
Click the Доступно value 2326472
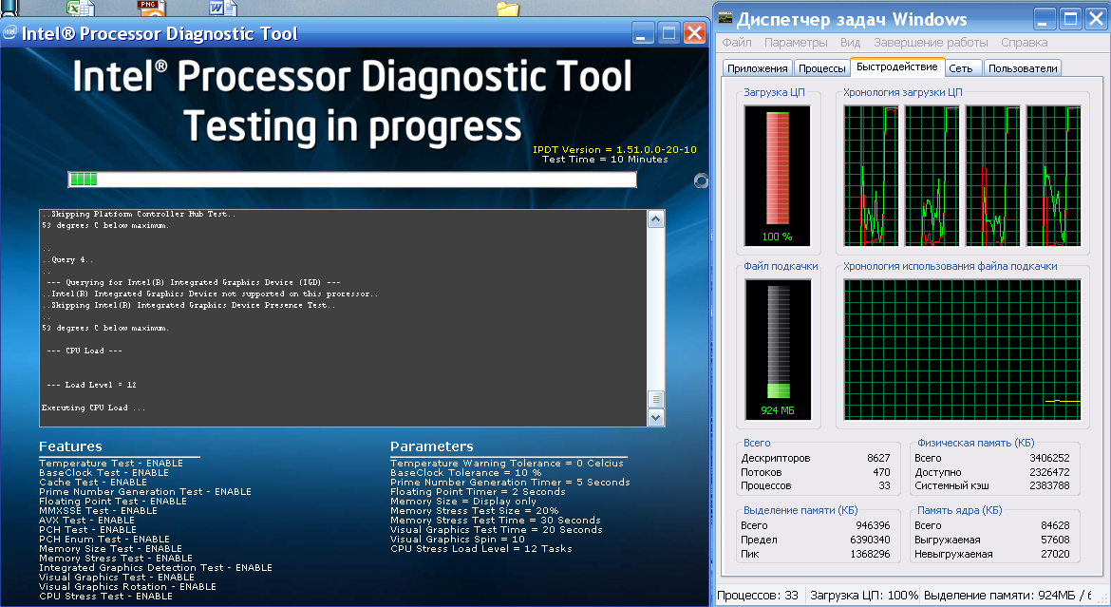[x=1049, y=472]
